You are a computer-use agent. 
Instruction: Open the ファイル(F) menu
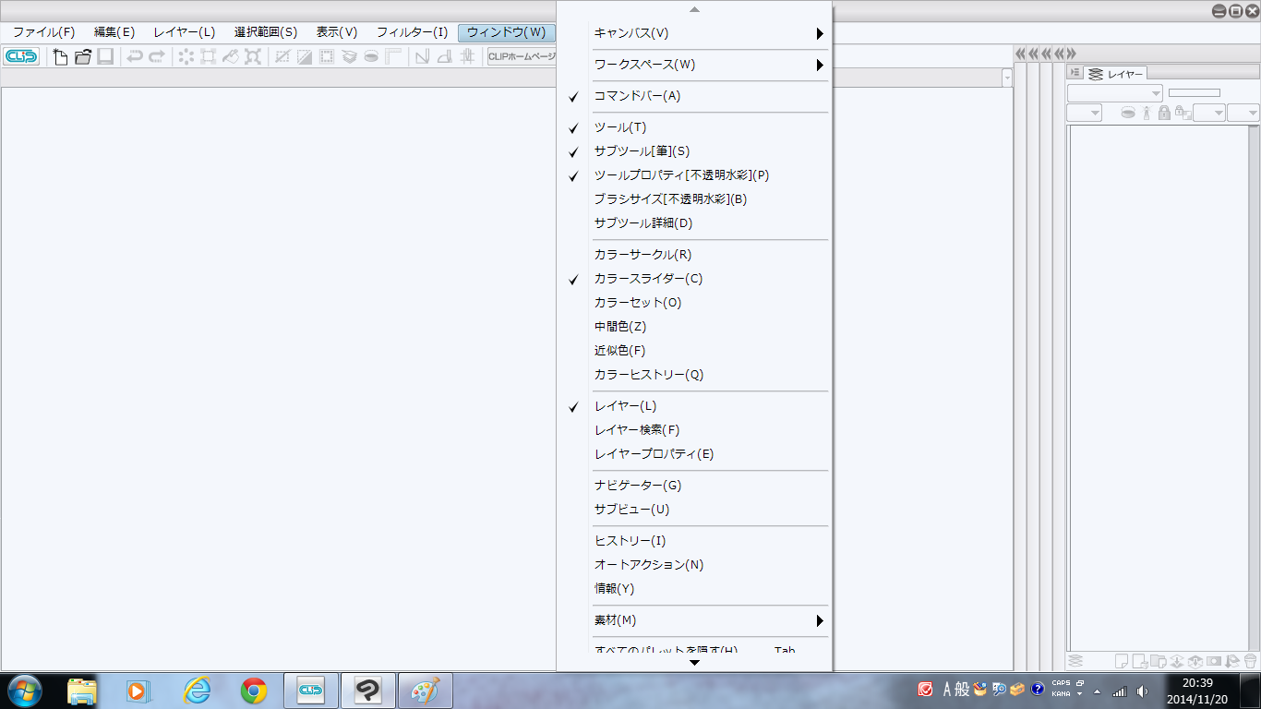tap(43, 32)
